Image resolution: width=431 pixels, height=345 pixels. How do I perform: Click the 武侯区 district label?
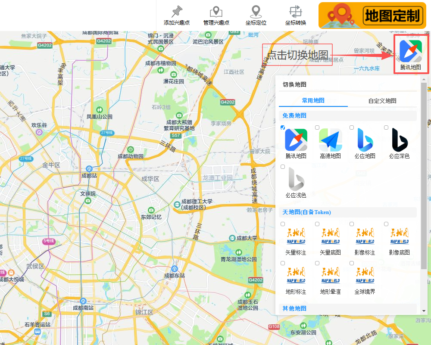35,266
